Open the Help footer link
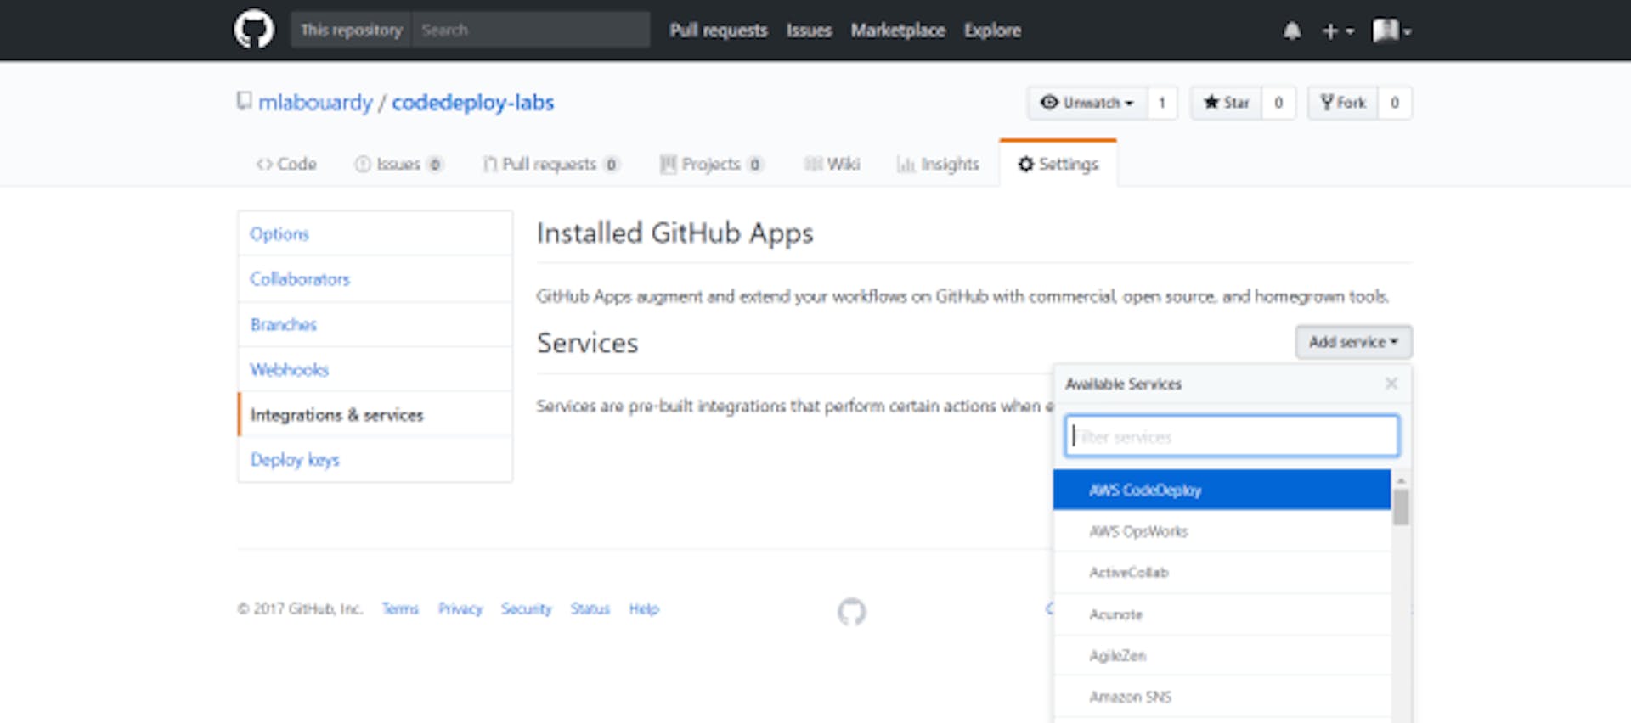 (644, 608)
